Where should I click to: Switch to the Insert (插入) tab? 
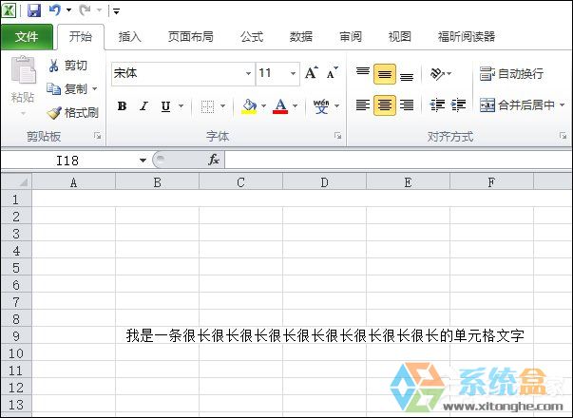130,36
